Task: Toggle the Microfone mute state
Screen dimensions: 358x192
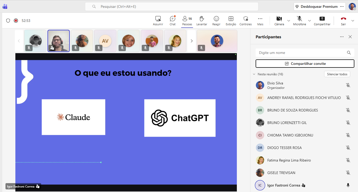Action: point(299,21)
